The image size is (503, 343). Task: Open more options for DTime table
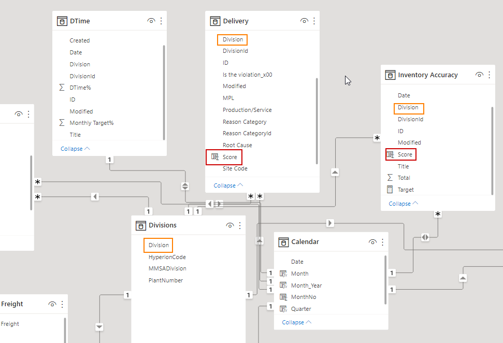click(x=161, y=21)
